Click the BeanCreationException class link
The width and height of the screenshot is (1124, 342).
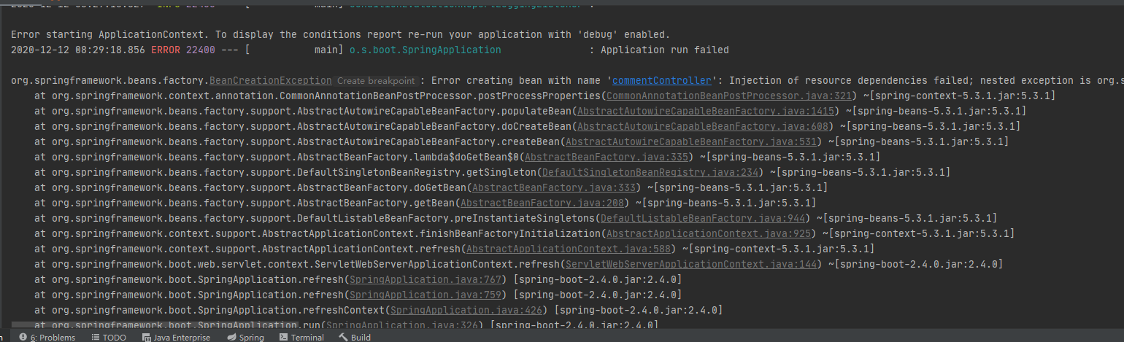[271, 80]
